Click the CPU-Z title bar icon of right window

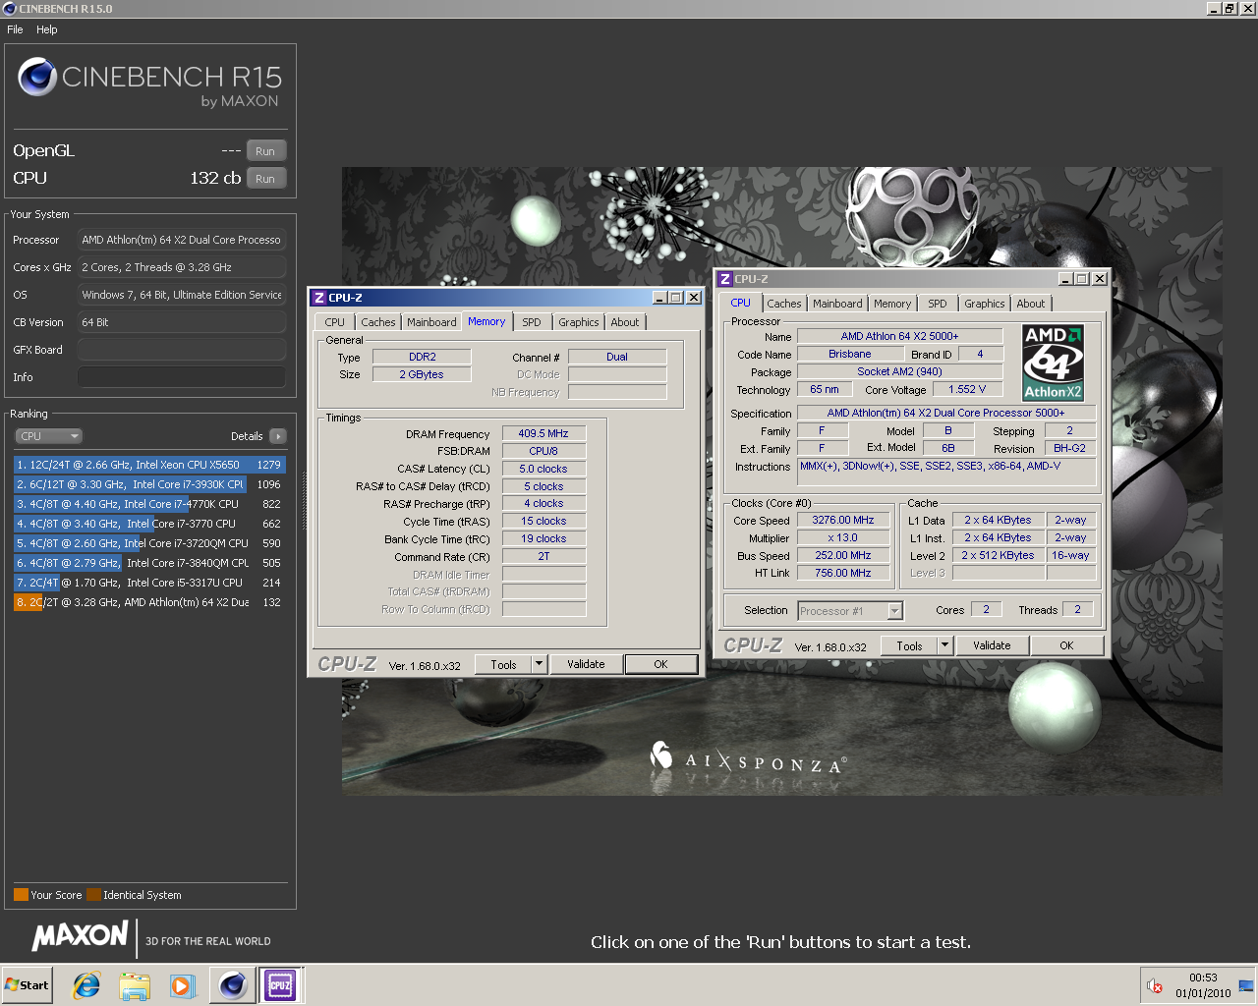(x=725, y=279)
